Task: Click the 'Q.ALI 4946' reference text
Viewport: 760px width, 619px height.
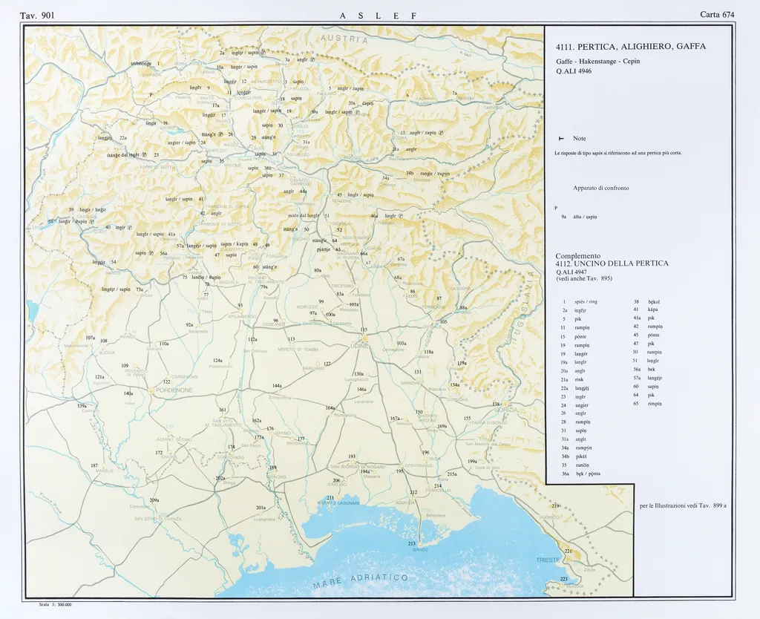Action: coord(574,71)
